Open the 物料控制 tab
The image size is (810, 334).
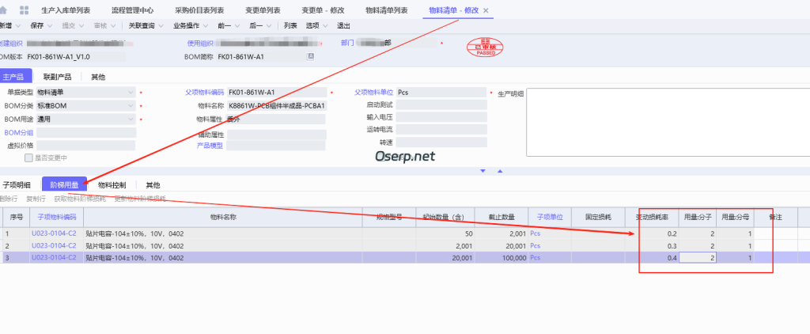coord(112,184)
